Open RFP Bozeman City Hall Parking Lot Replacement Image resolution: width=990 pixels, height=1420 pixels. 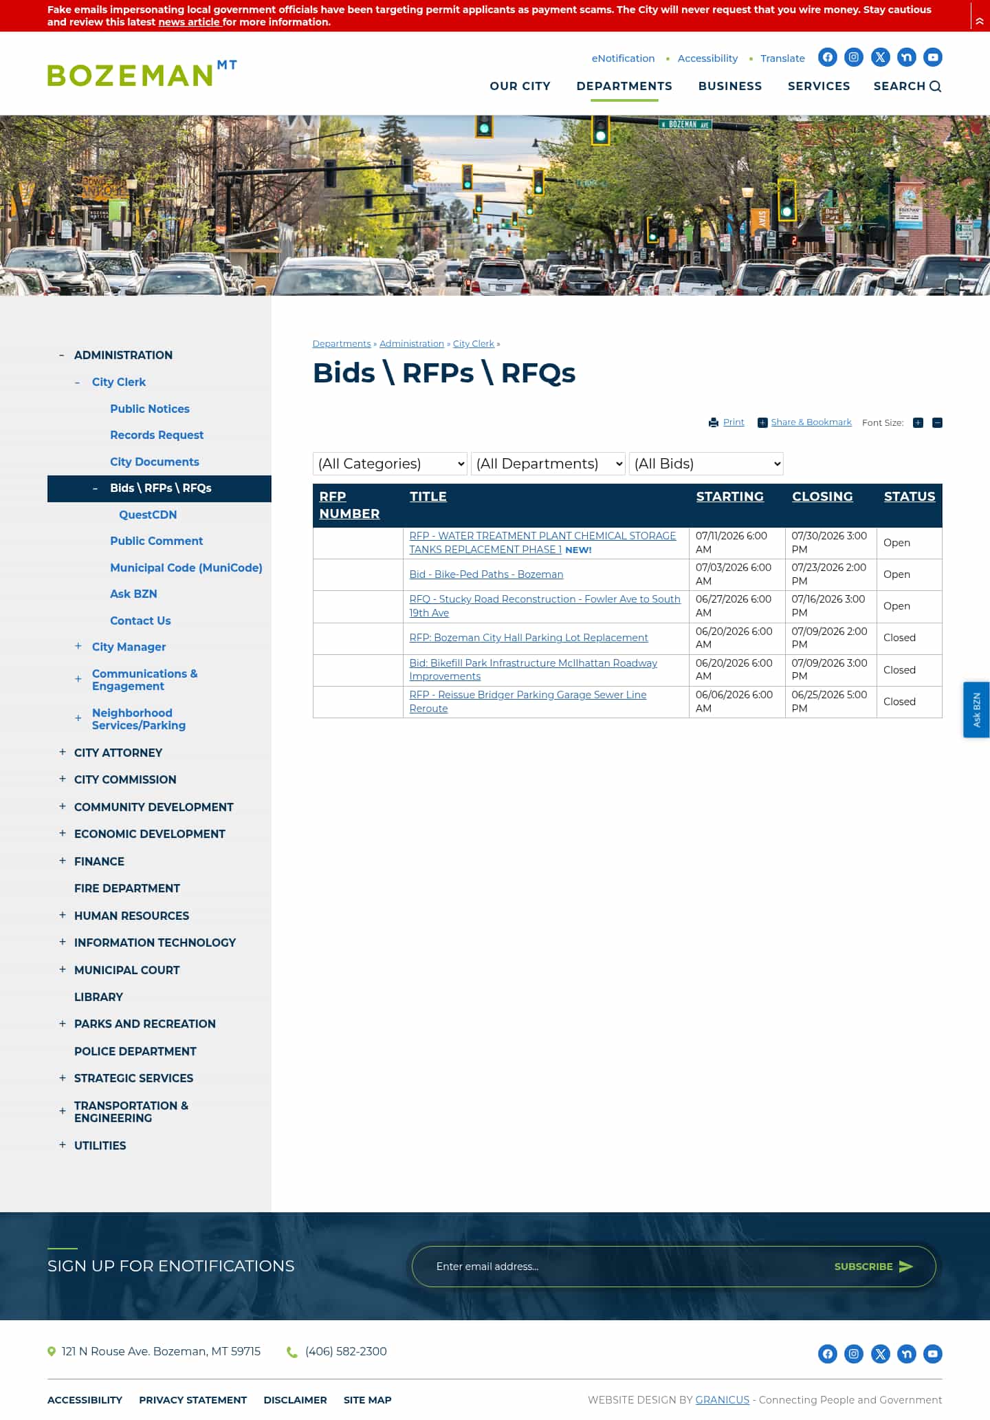(529, 638)
